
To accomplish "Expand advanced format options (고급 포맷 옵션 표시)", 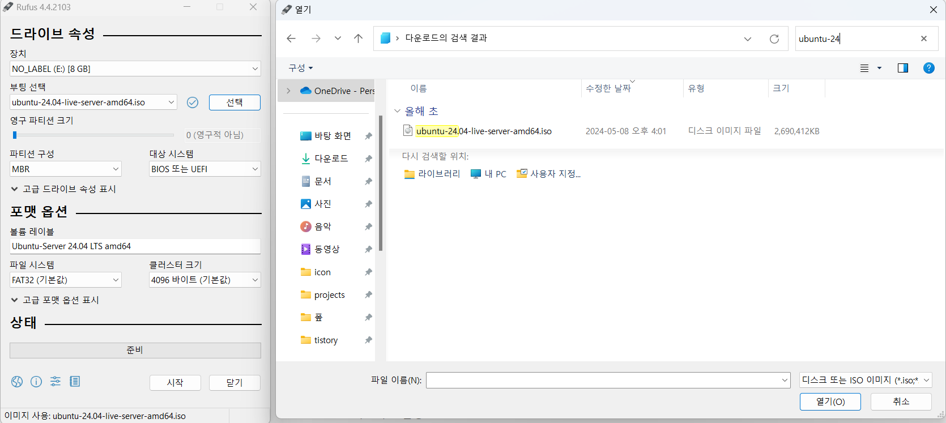I will tap(55, 300).
